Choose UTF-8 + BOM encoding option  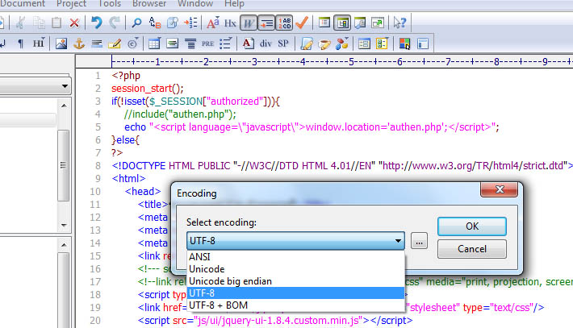coord(295,305)
